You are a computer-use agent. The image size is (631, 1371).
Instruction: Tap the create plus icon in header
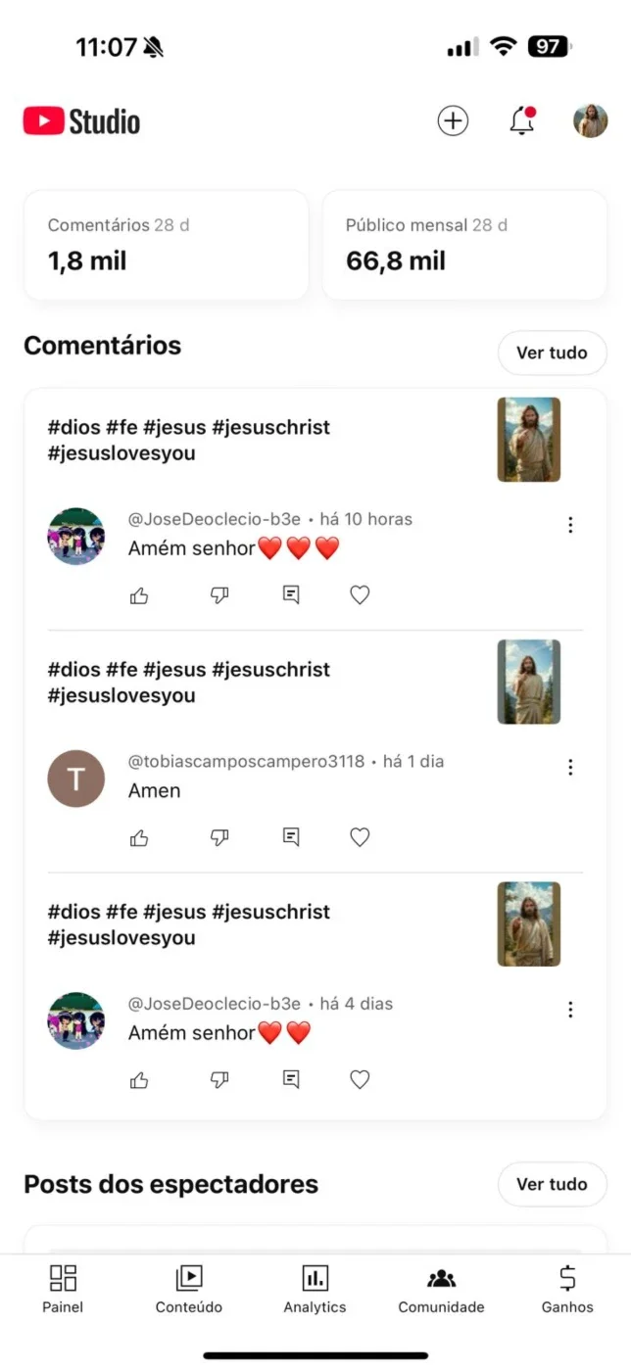(x=453, y=121)
